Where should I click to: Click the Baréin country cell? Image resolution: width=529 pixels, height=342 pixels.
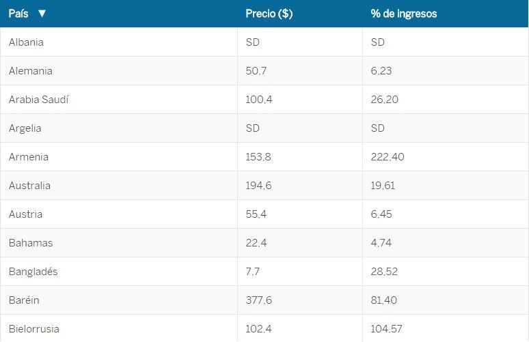(25, 300)
